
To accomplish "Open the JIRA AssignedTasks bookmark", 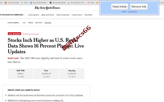I will tap(58, 3).
